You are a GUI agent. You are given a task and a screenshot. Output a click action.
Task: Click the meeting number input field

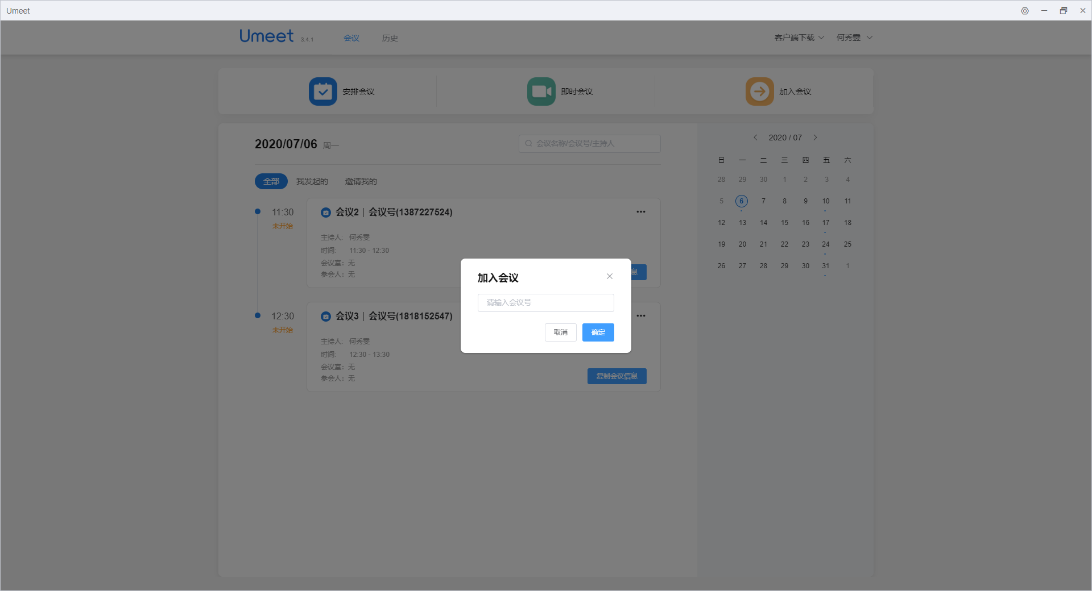click(x=545, y=302)
